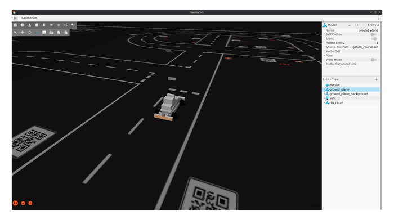The height and width of the screenshot is (224, 394).
Task: Expand the ros_racer tree node arrow
Action: (x=324, y=102)
